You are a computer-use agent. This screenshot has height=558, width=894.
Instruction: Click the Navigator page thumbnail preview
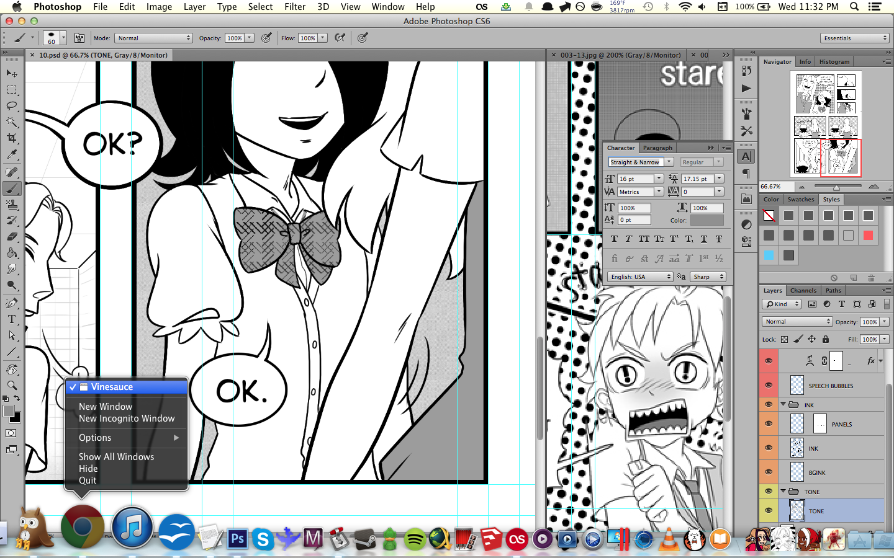827,124
